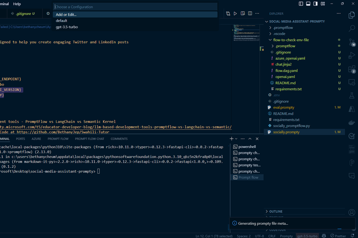Switch to the PORTS panel tab
Screen dimensions: 358x238
[20, 139]
